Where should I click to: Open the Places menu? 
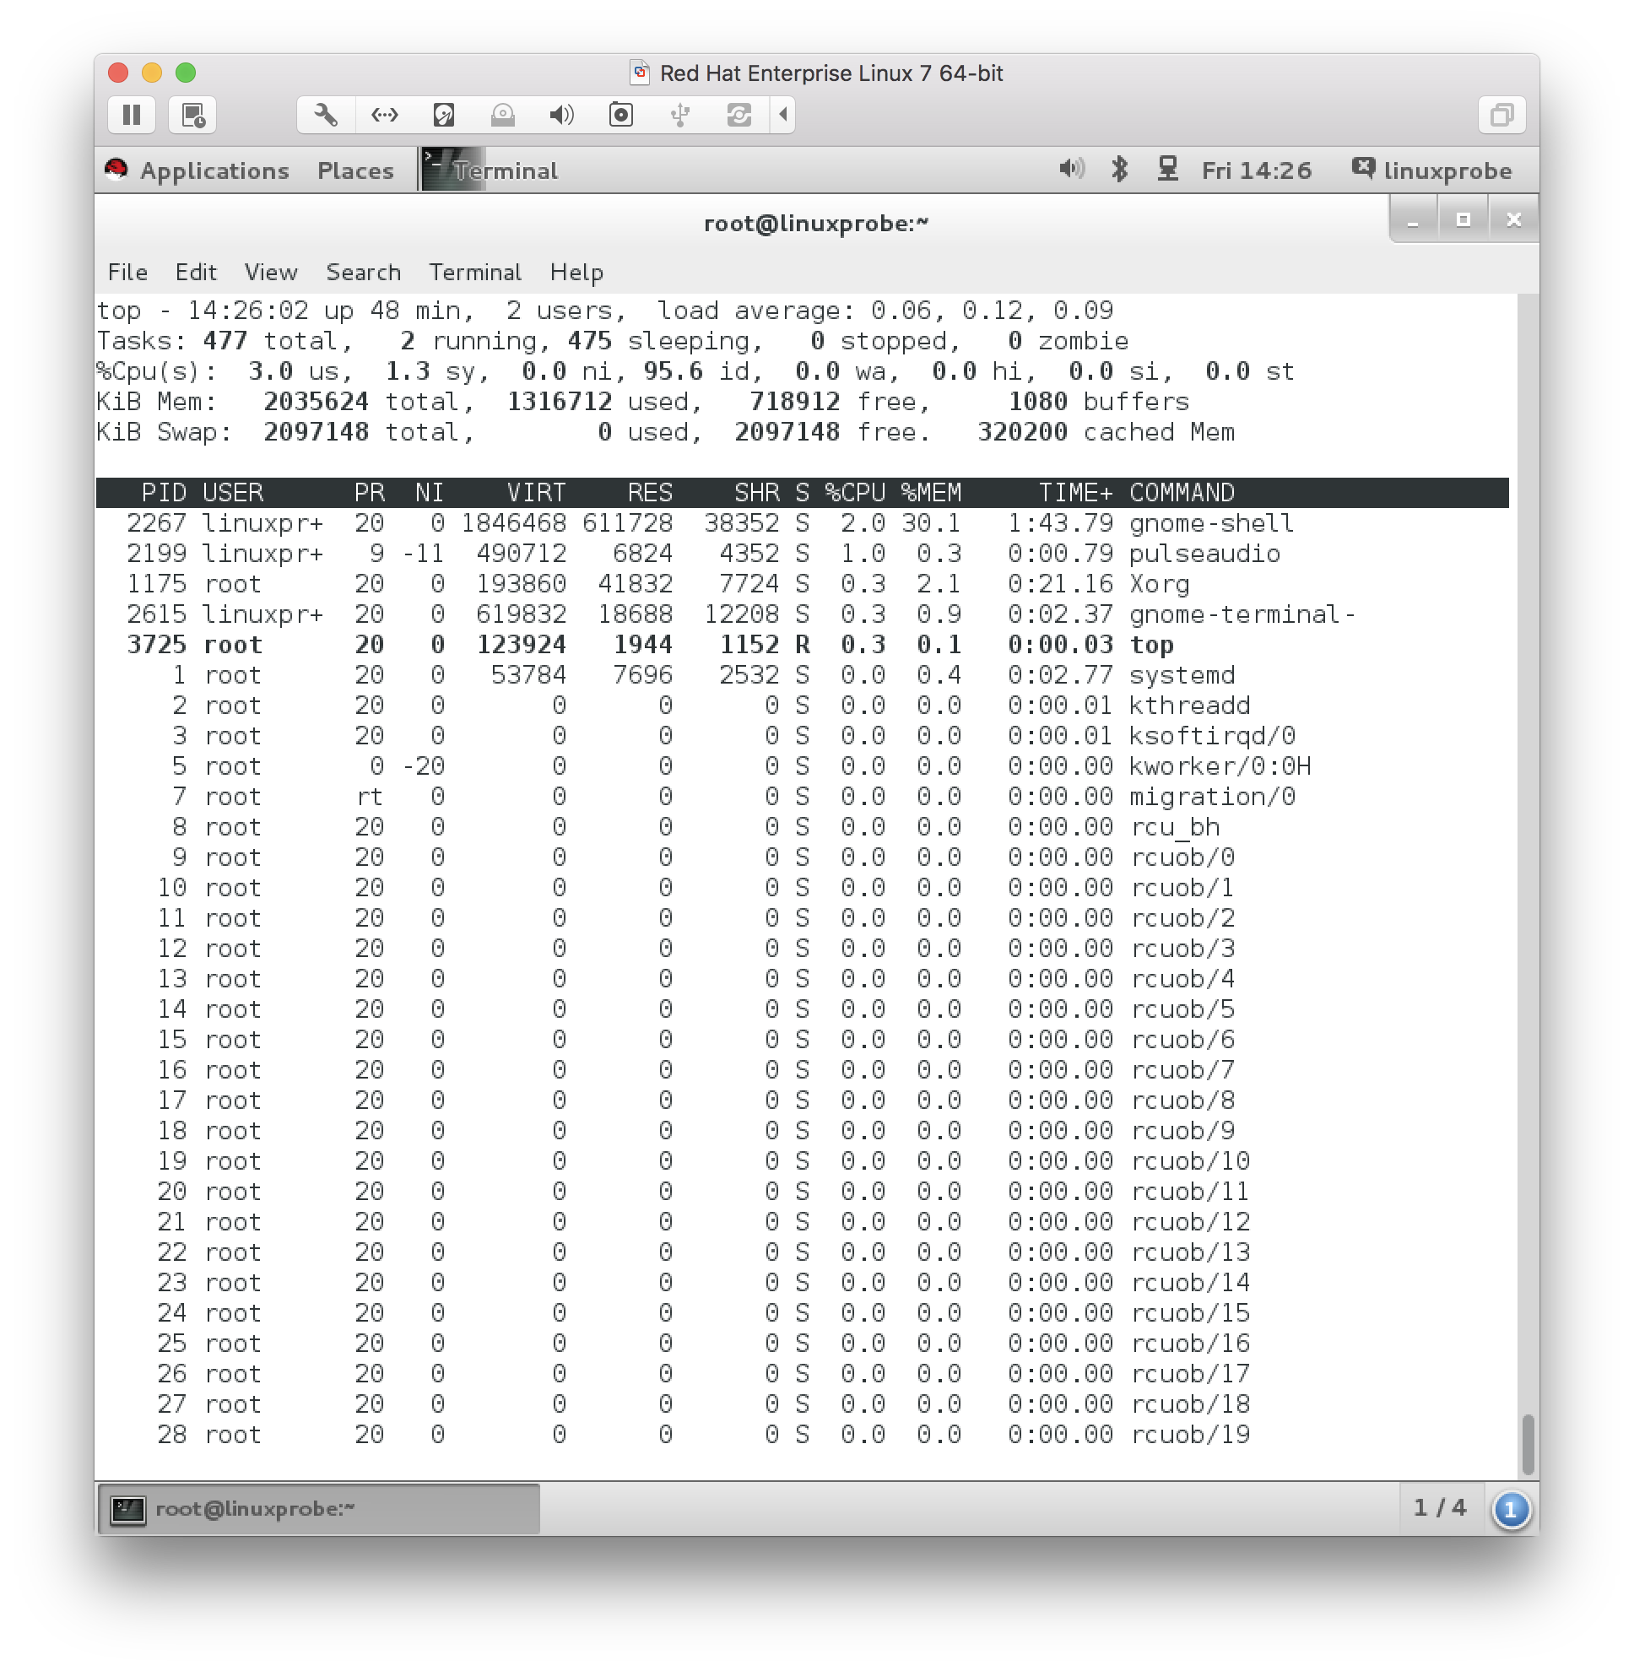[x=355, y=170]
